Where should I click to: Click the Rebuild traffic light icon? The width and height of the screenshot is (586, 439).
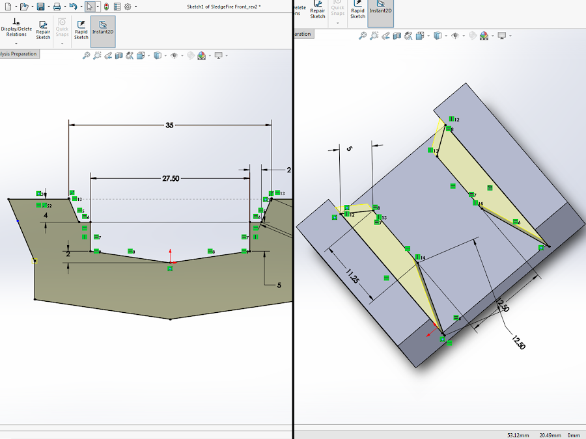[x=106, y=7]
